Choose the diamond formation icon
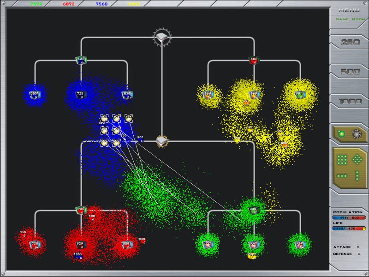The image size is (369, 277). 357,160
